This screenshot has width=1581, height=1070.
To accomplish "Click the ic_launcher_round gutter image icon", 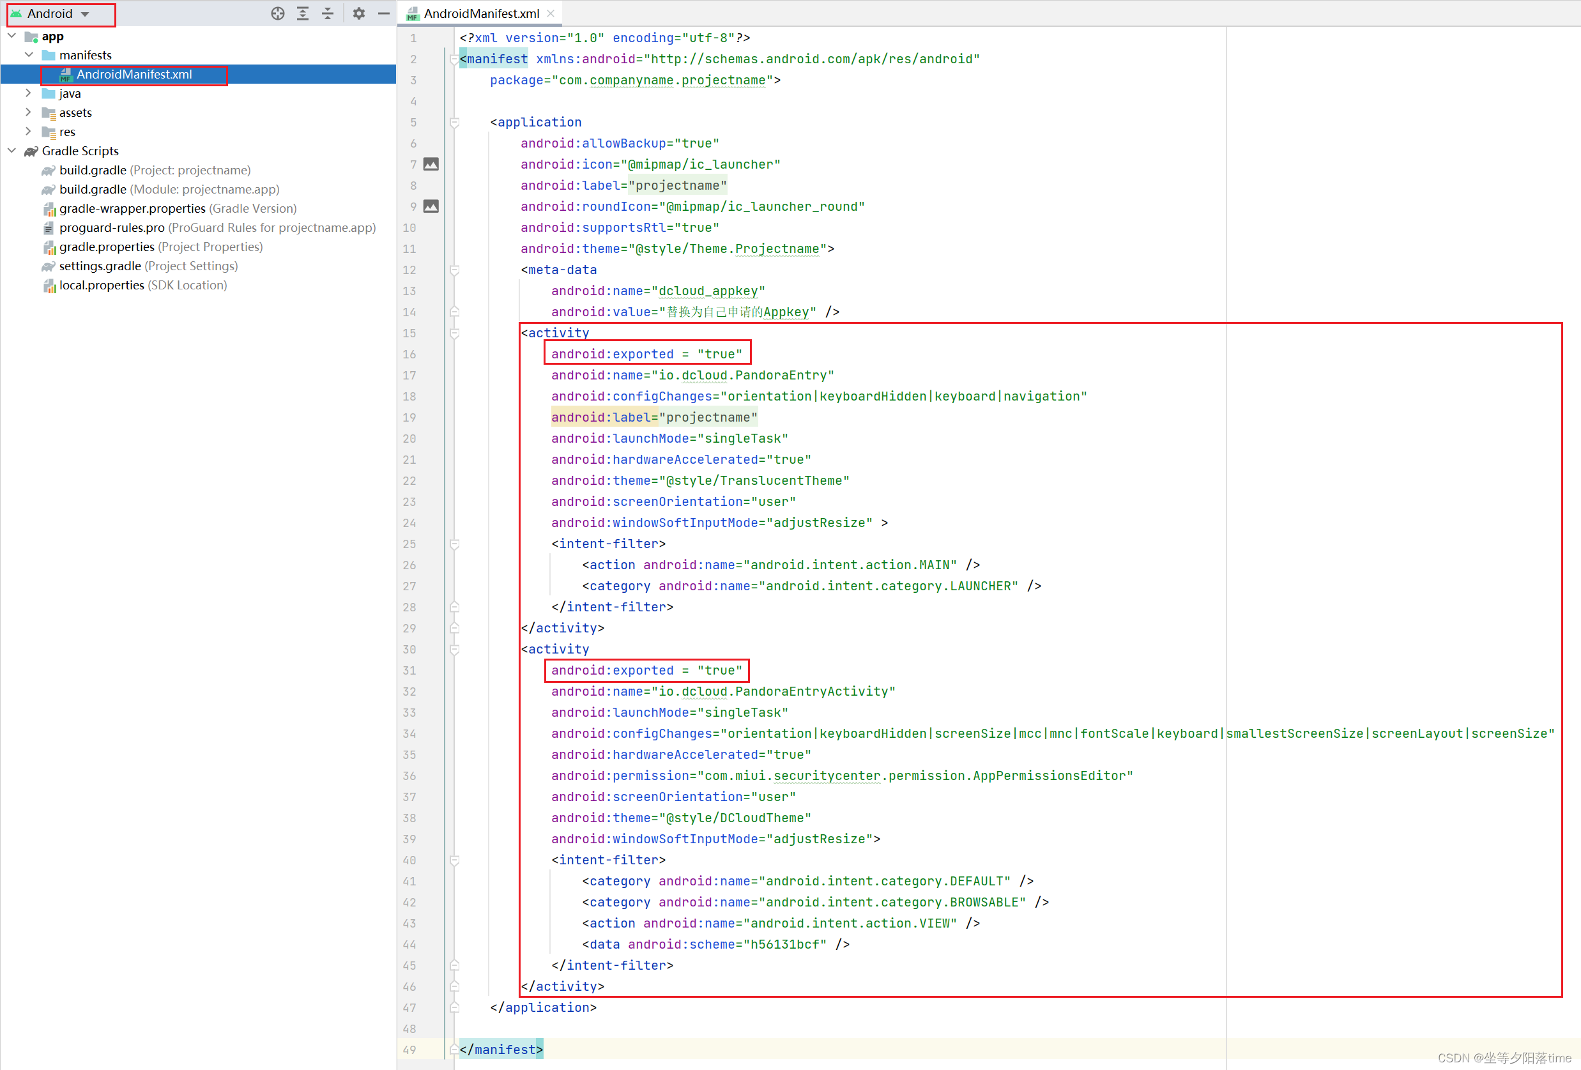I will (431, 206).
